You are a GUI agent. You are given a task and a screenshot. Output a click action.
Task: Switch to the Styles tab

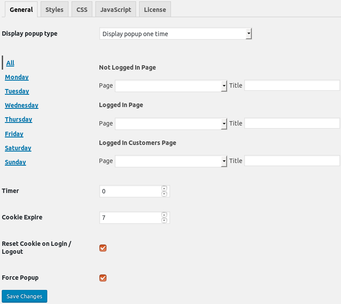[54, 10]
